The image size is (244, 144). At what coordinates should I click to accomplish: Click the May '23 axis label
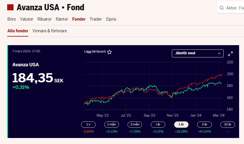click(x=103, y=115)
